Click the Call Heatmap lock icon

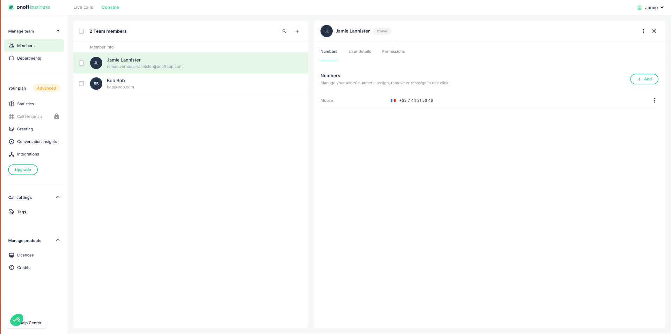57,116
